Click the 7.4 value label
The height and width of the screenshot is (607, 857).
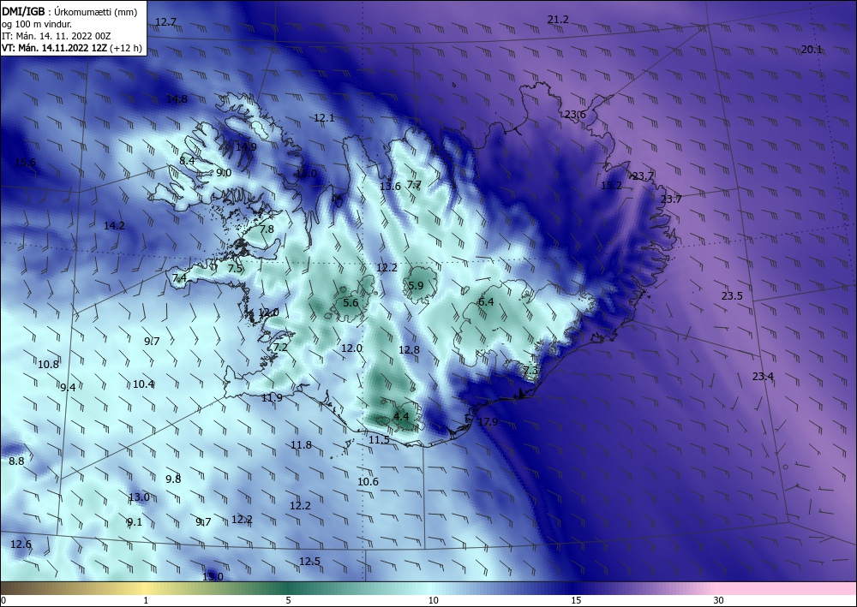(x=179, y=278)
